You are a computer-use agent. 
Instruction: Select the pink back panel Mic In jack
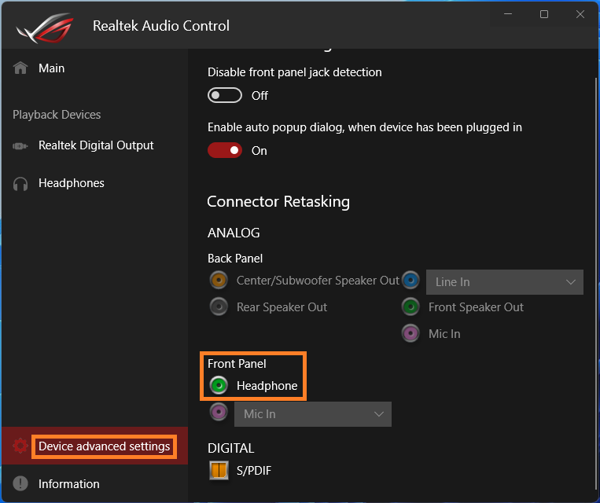click(x=410, y=333)
